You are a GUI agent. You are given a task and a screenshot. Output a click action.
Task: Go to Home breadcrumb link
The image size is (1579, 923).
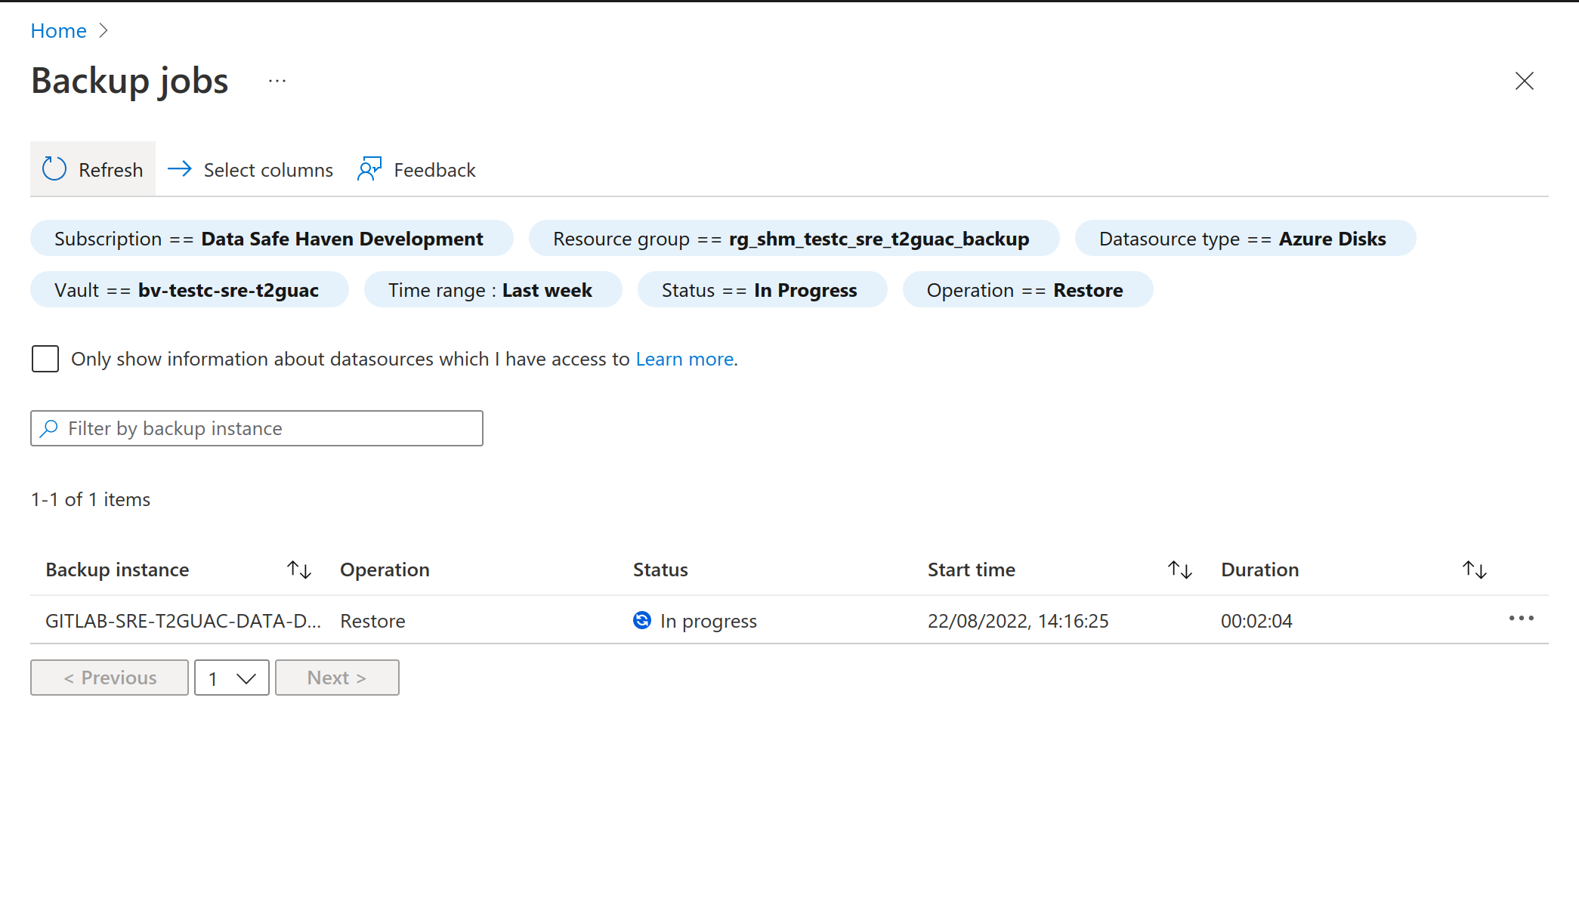click(x=59, y=30)
